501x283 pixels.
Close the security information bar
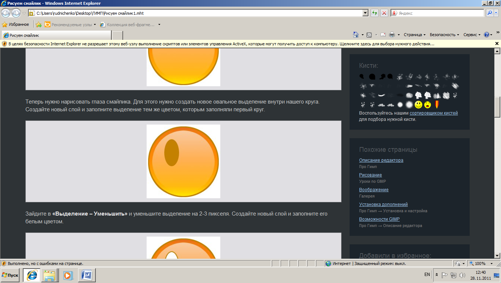pos(497,43)
